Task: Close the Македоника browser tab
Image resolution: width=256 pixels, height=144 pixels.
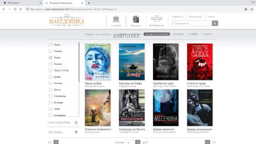Action: click(x=82, y=3)
